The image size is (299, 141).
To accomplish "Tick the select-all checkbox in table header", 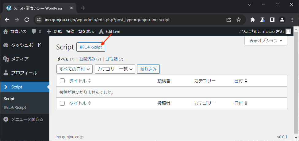I will coord(62,81).
